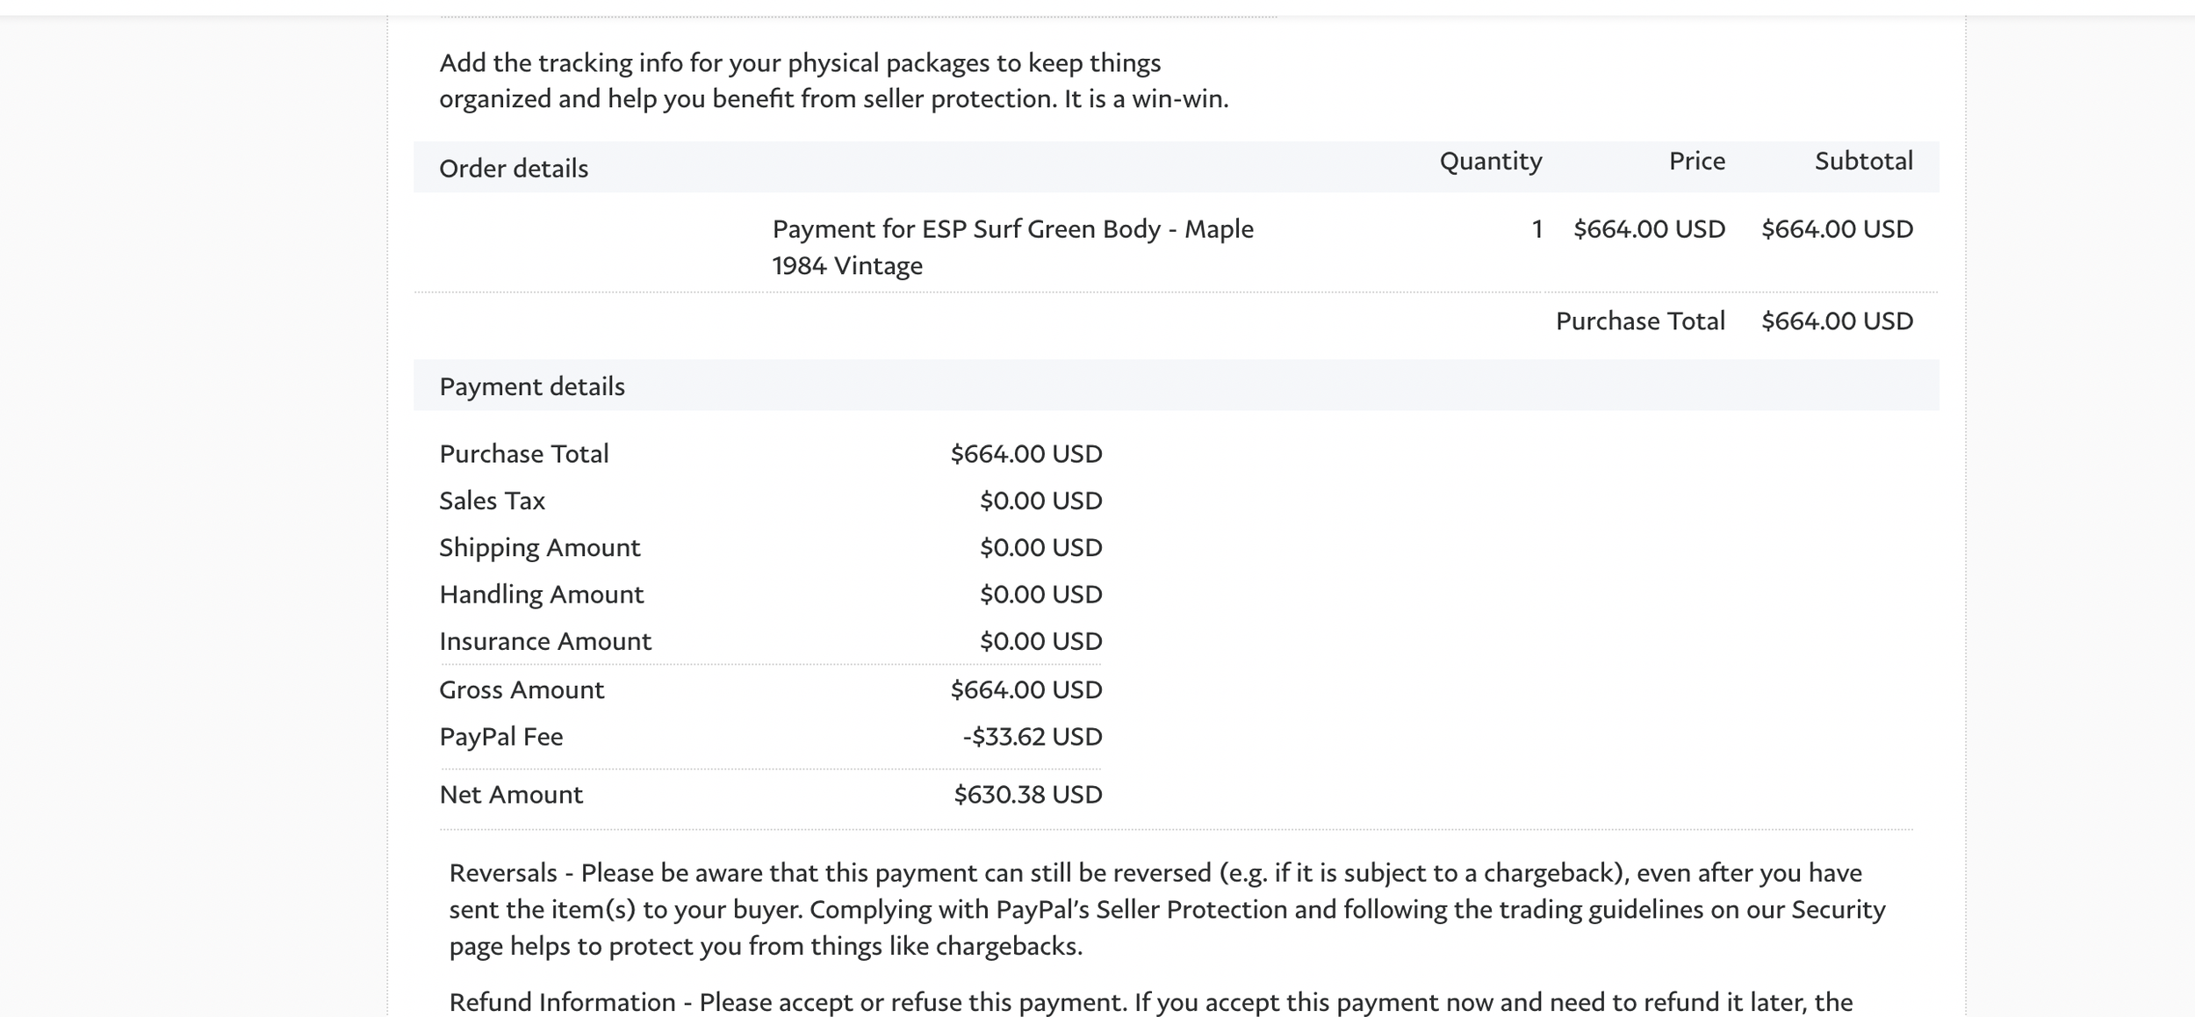Click the Order details section header
2195x1017 pixels.
point(514,168)
